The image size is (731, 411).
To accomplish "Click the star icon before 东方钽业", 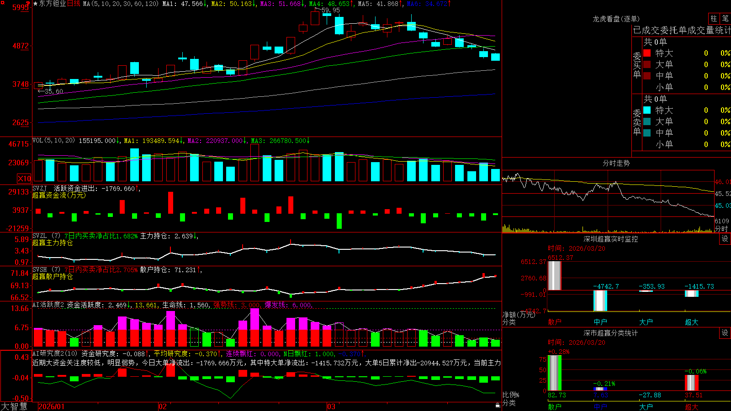I will [36, 4].
